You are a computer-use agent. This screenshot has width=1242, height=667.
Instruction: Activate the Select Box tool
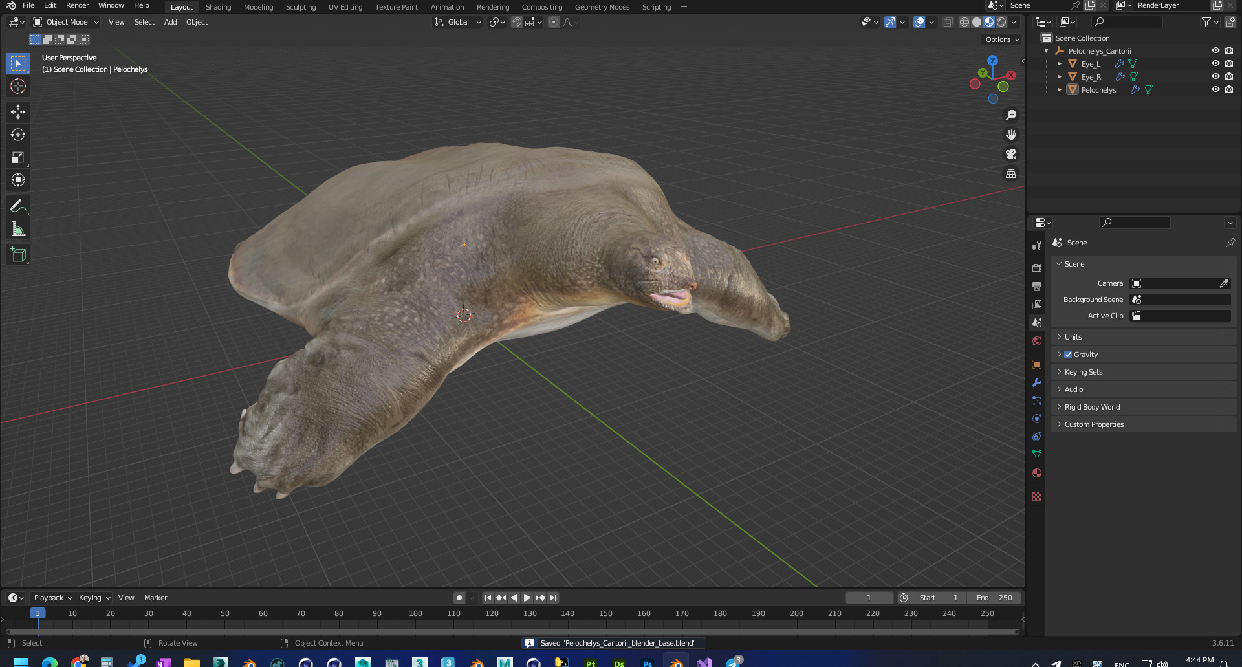(x=18, y=63)
